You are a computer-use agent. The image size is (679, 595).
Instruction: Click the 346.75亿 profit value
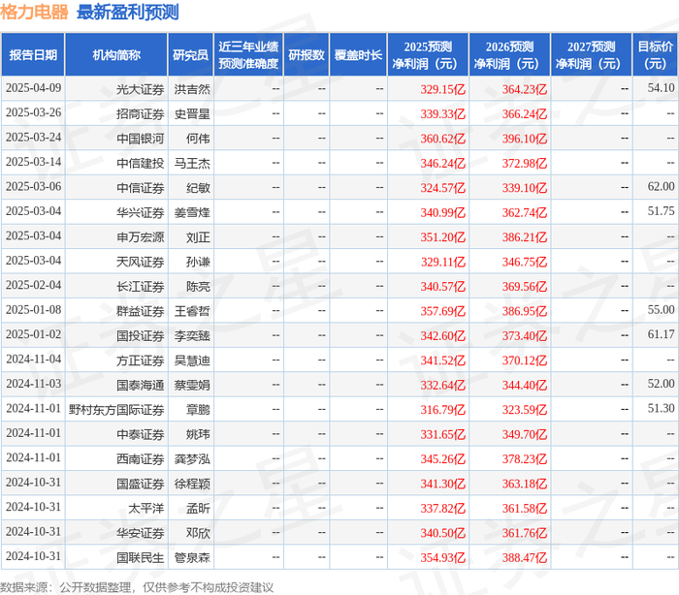[525, 263]
